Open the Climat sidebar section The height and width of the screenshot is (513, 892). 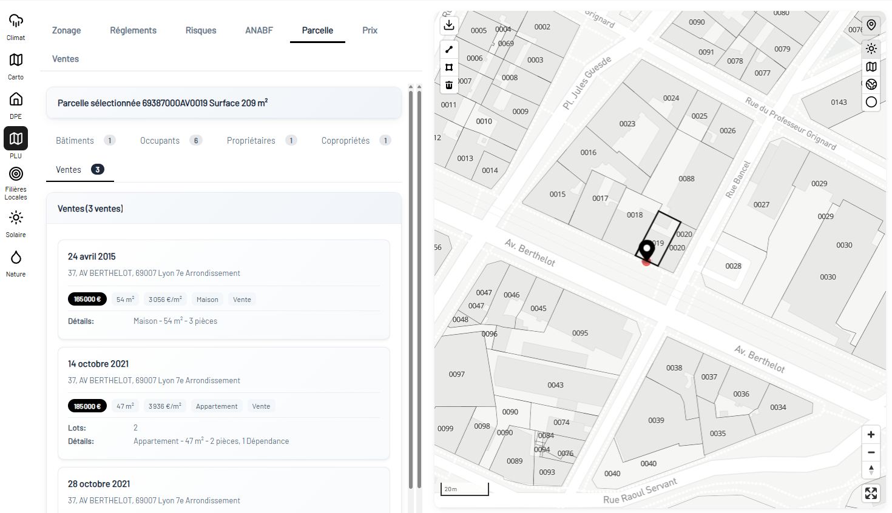pos(16,27)
